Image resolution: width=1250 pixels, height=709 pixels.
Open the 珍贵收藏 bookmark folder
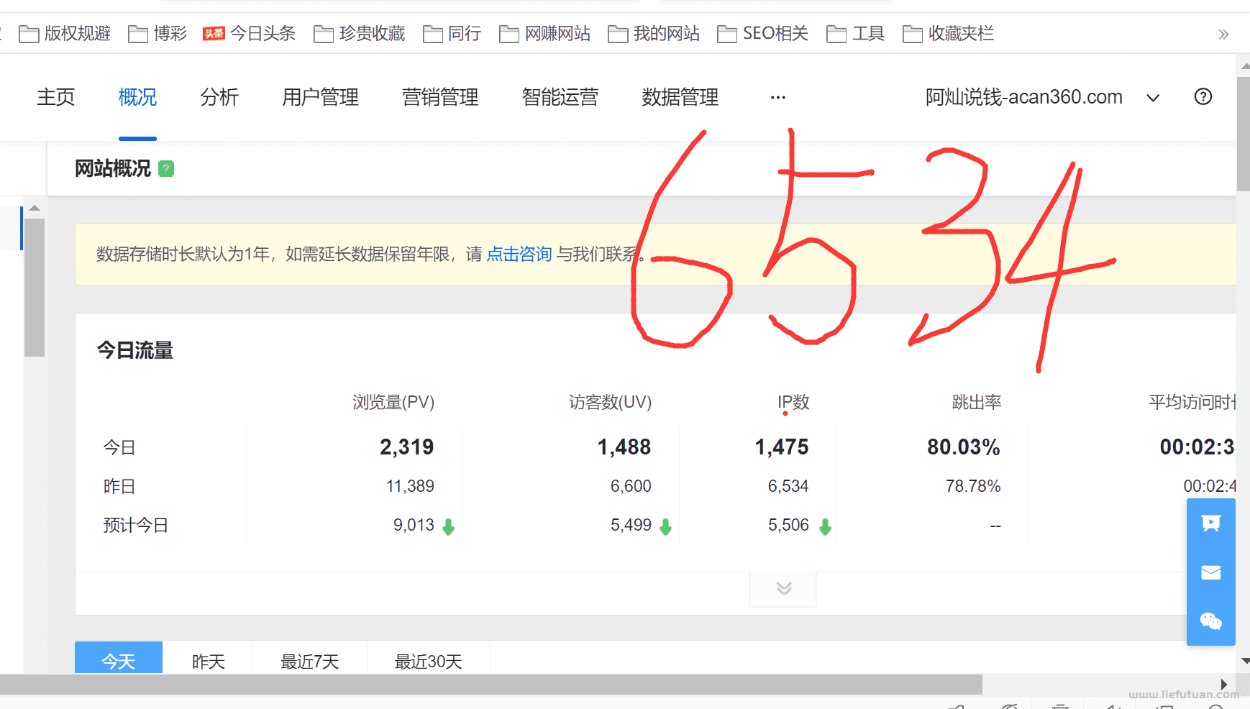pyautogui.click(x=360, y=33)
